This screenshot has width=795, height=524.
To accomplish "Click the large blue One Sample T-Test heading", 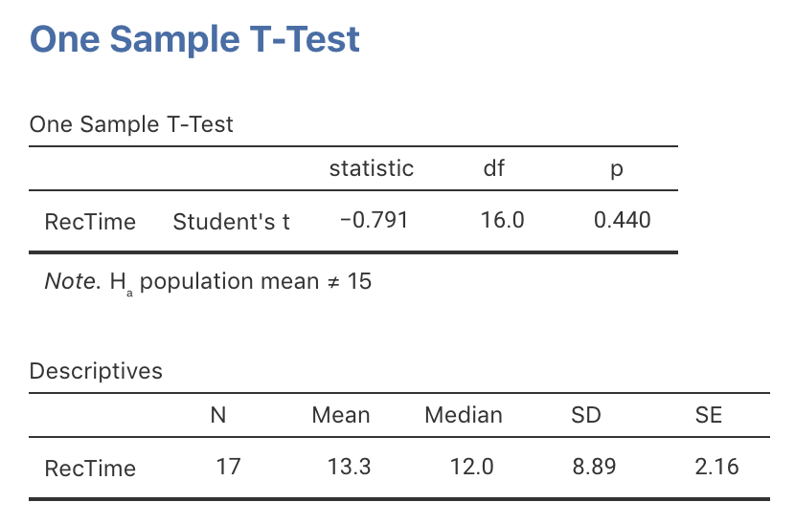I will pos(195,40).
